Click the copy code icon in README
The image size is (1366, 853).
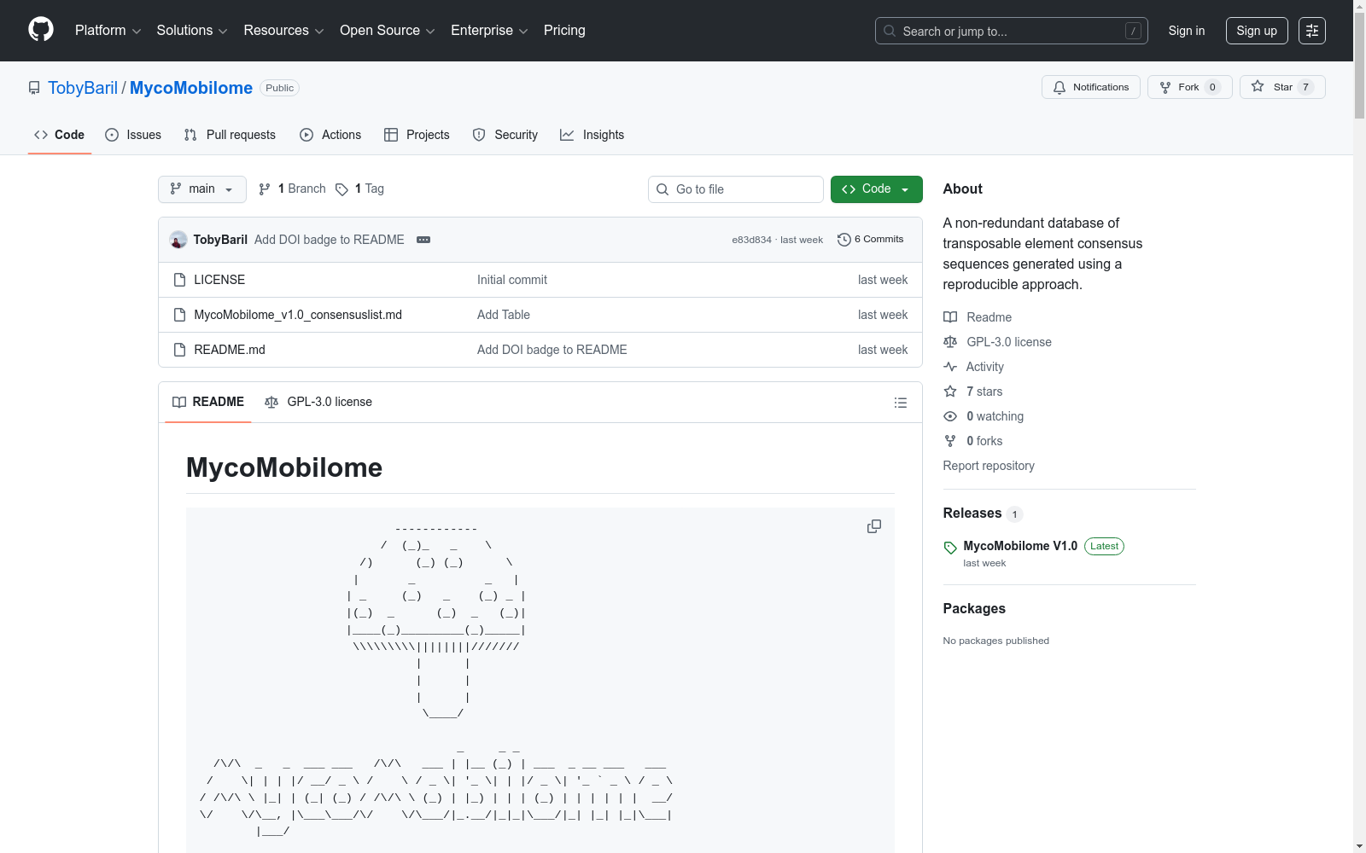click(x=873, y=526)
